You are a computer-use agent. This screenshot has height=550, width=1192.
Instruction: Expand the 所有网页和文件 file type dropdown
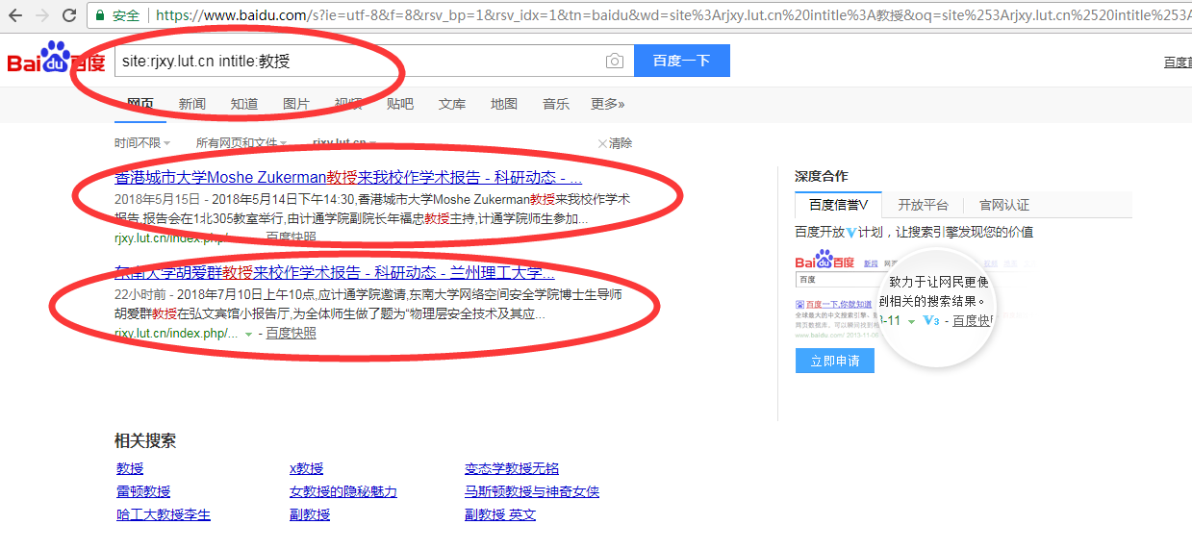[241, 143]
